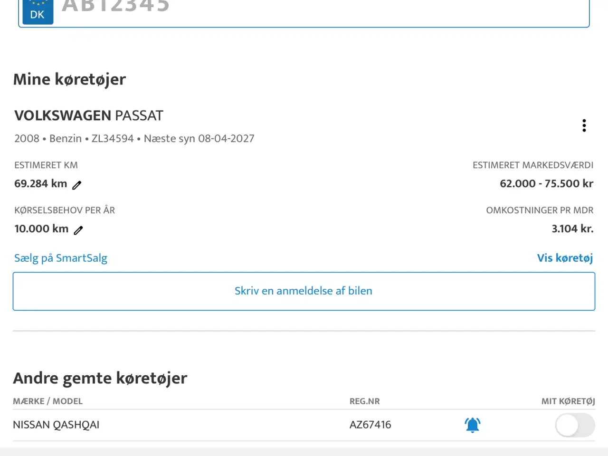Click the registration number AZ67416

[x=370, y=425]
